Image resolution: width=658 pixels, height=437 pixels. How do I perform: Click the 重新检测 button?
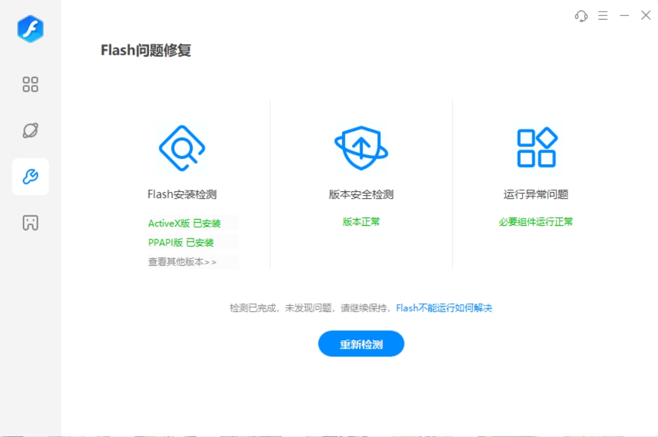tap(361, 344)
